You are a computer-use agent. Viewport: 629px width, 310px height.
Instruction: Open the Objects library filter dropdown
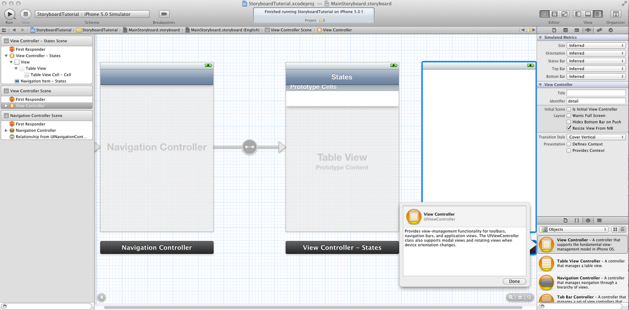click(574, 229)
